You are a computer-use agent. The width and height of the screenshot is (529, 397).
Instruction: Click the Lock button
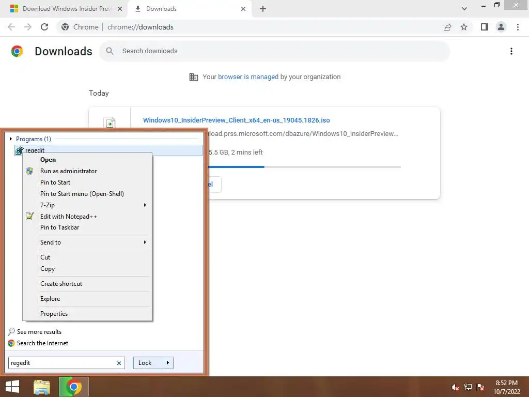(x=148, y=363)
